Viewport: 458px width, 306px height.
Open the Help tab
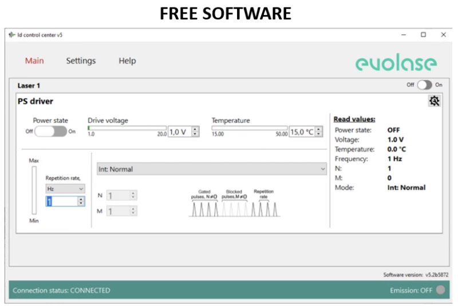coord(127,61)
